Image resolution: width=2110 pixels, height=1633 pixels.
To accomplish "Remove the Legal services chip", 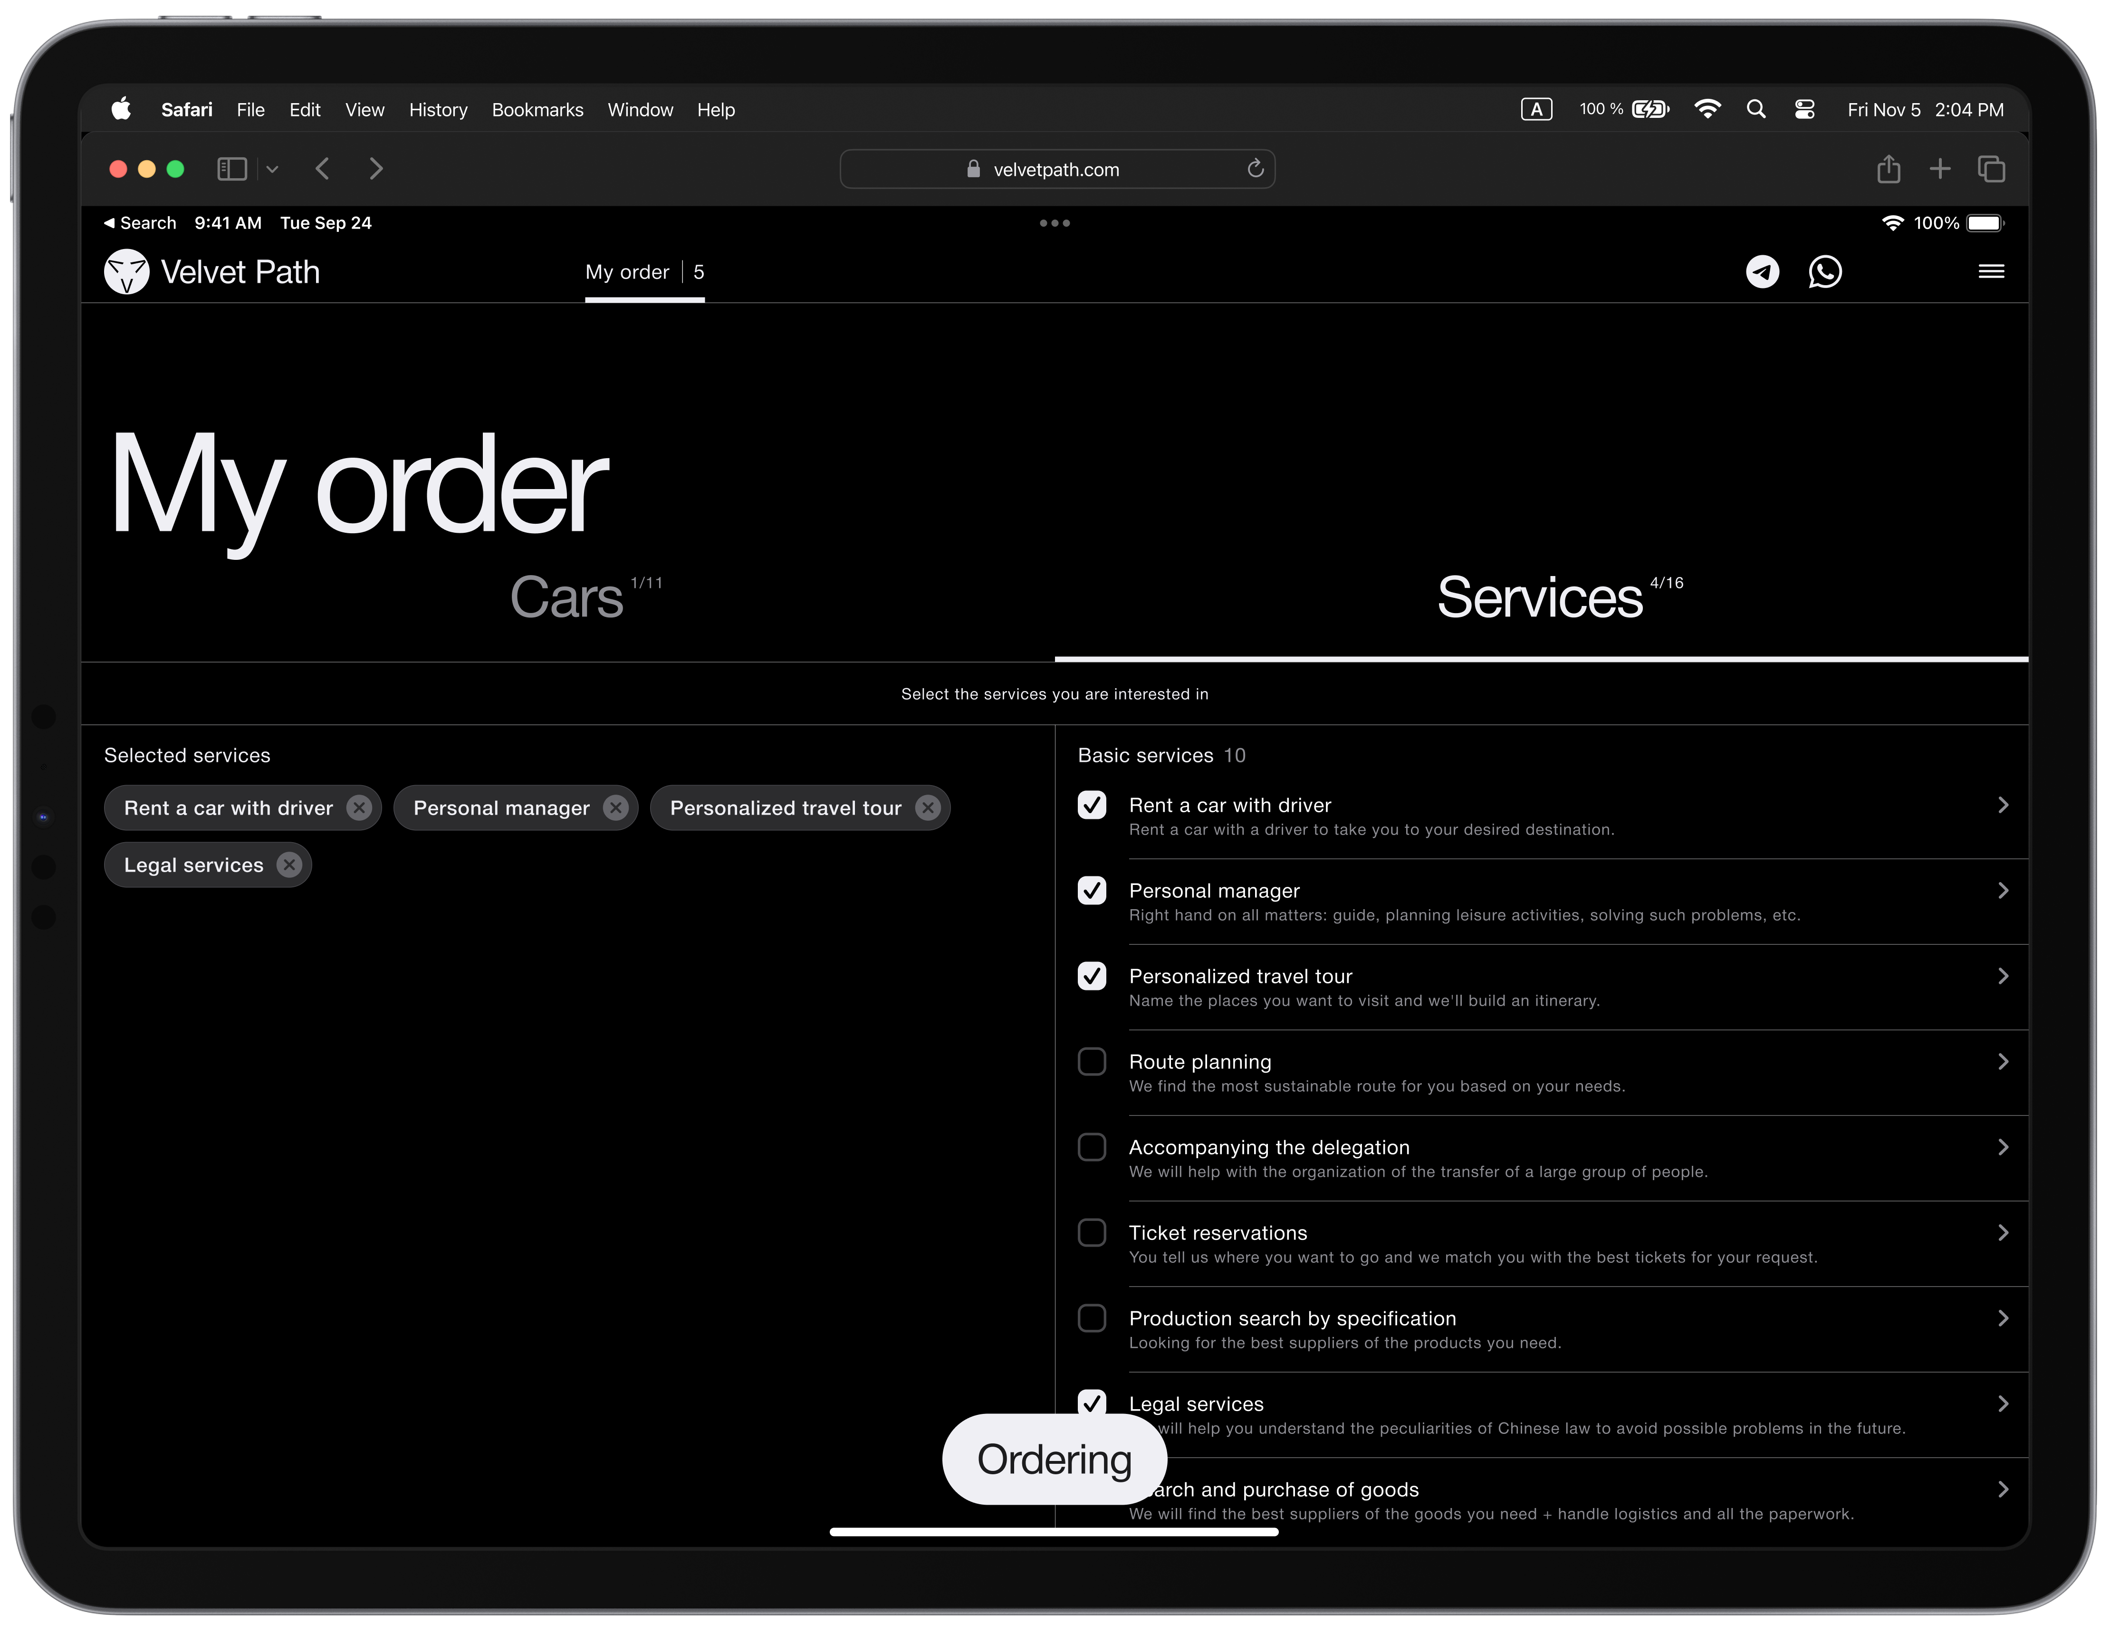I will click(289, 865).
